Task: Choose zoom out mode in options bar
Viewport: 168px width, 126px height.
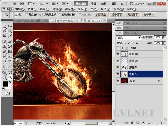Action: tap(20, 15)
